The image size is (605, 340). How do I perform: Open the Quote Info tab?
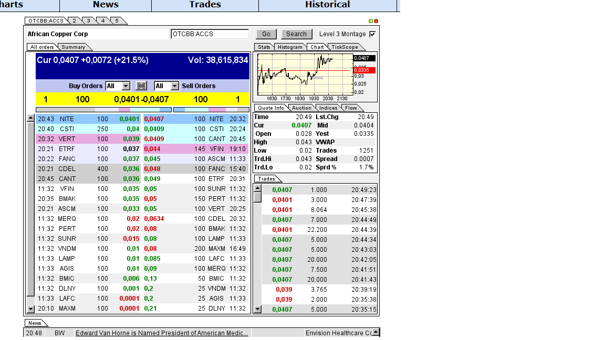[271, 108]
